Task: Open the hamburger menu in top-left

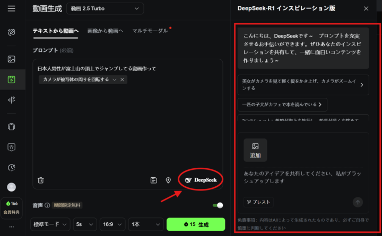Action: click(12, 8)
